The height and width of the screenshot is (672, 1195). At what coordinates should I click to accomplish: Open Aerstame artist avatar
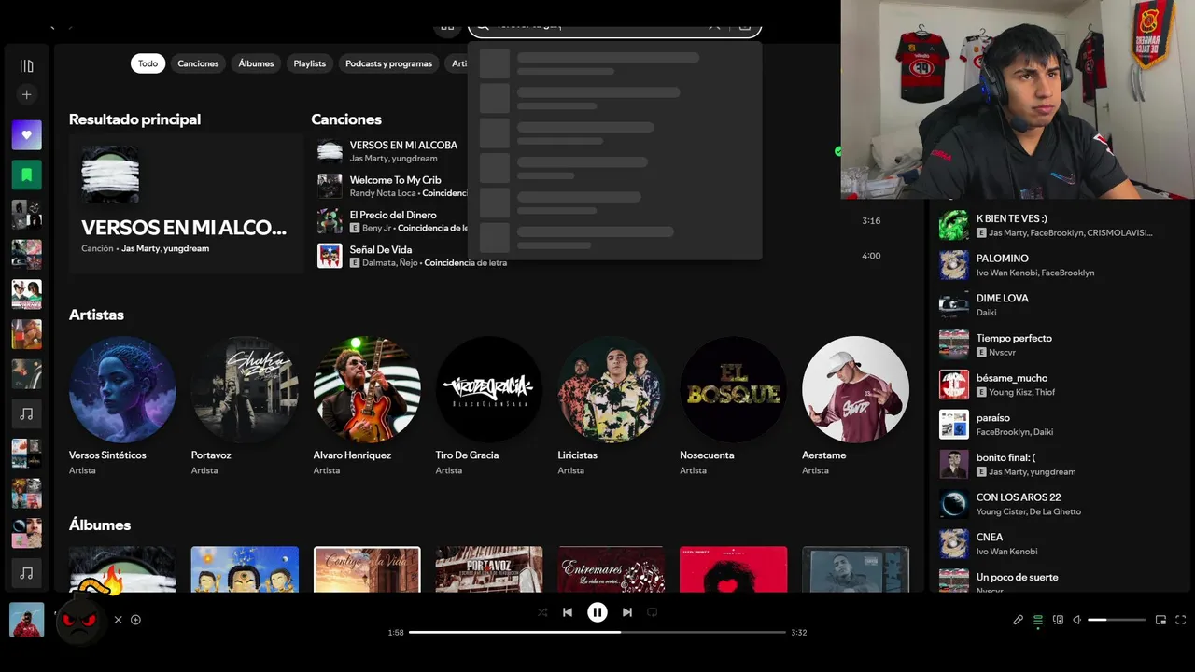tap(855, 389)
